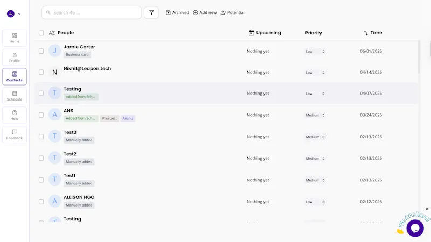Open Test3 priority dropdown

click(x=315, y=137)
